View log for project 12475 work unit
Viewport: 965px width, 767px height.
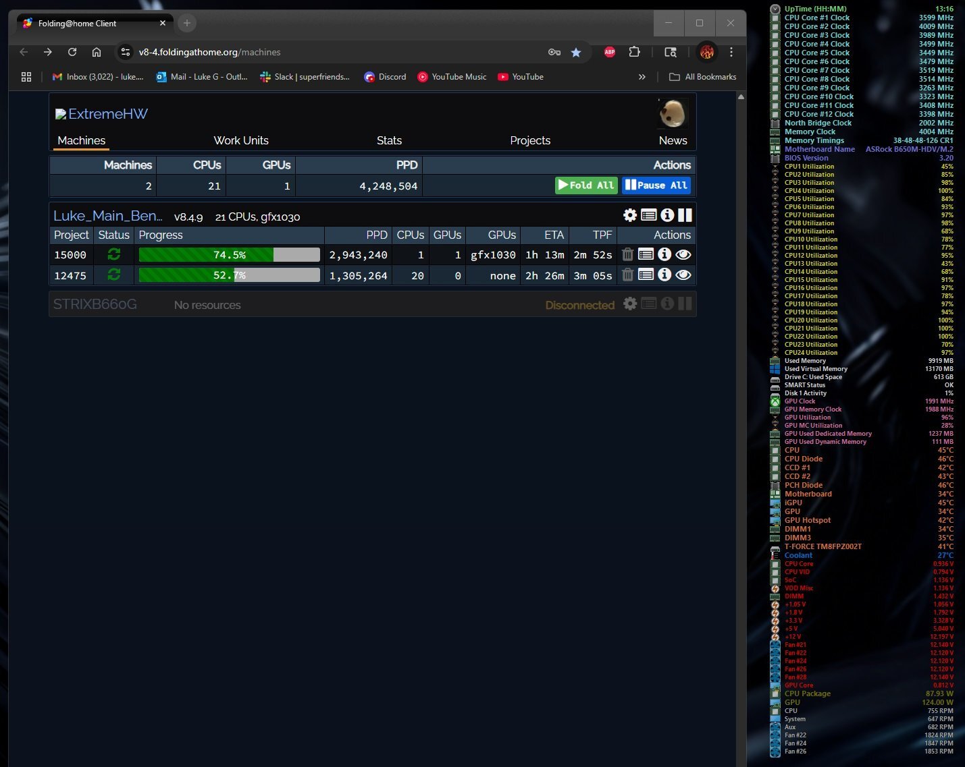(646, 275)
